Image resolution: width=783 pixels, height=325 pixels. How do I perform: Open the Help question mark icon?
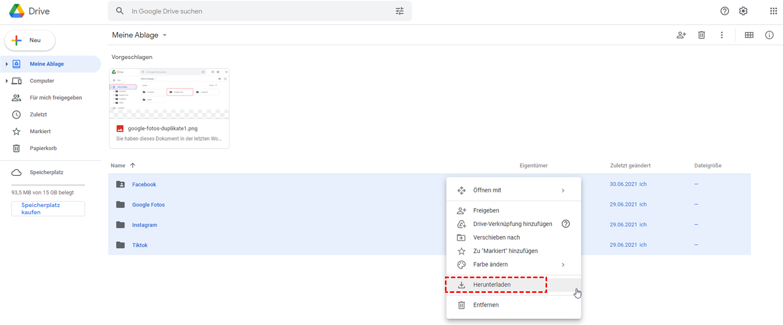[x=725, y=11]
